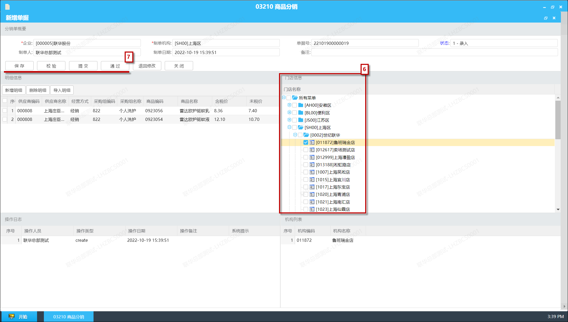
Task: Click the store icon of [1007]上海吴淞店
Action: [312, 172]
